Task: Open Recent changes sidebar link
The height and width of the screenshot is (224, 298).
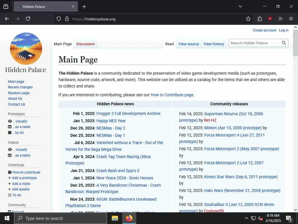Action: [x=20, y=87]
